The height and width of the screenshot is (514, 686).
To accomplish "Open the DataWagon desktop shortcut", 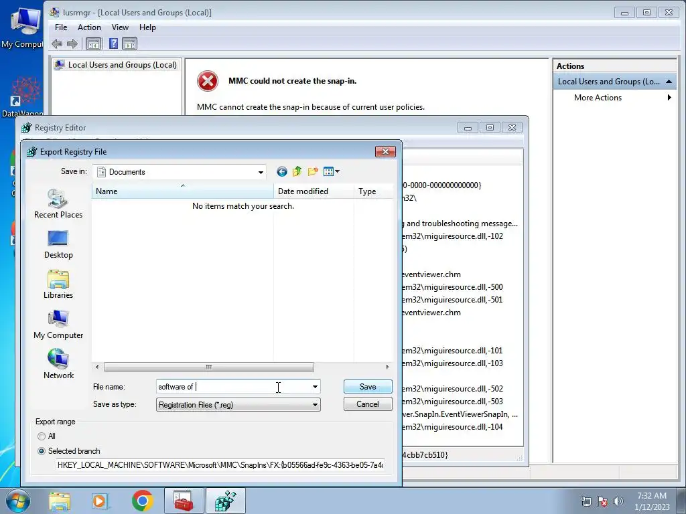I will tap(22, 96).
